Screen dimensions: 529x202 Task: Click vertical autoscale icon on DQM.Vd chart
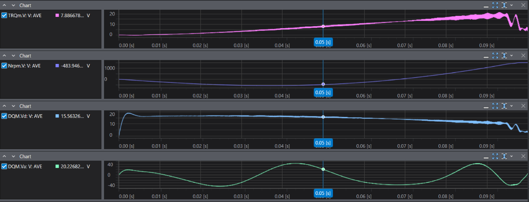click(x=504, y=106)
